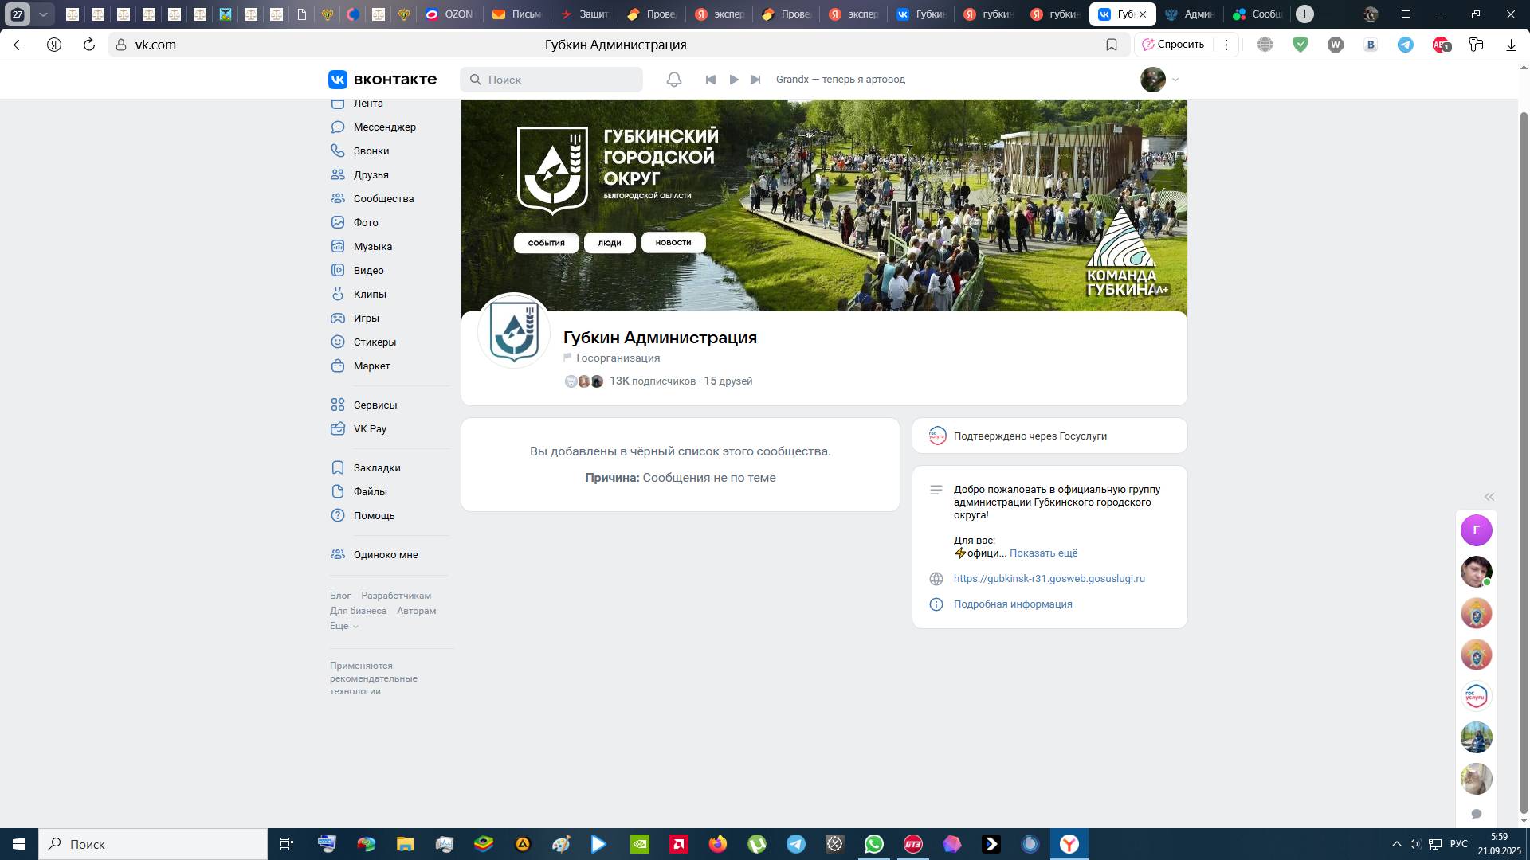Viewport: 1530px width, 860px height.
Task: Skip to next track in player
Action: (756, 80)
